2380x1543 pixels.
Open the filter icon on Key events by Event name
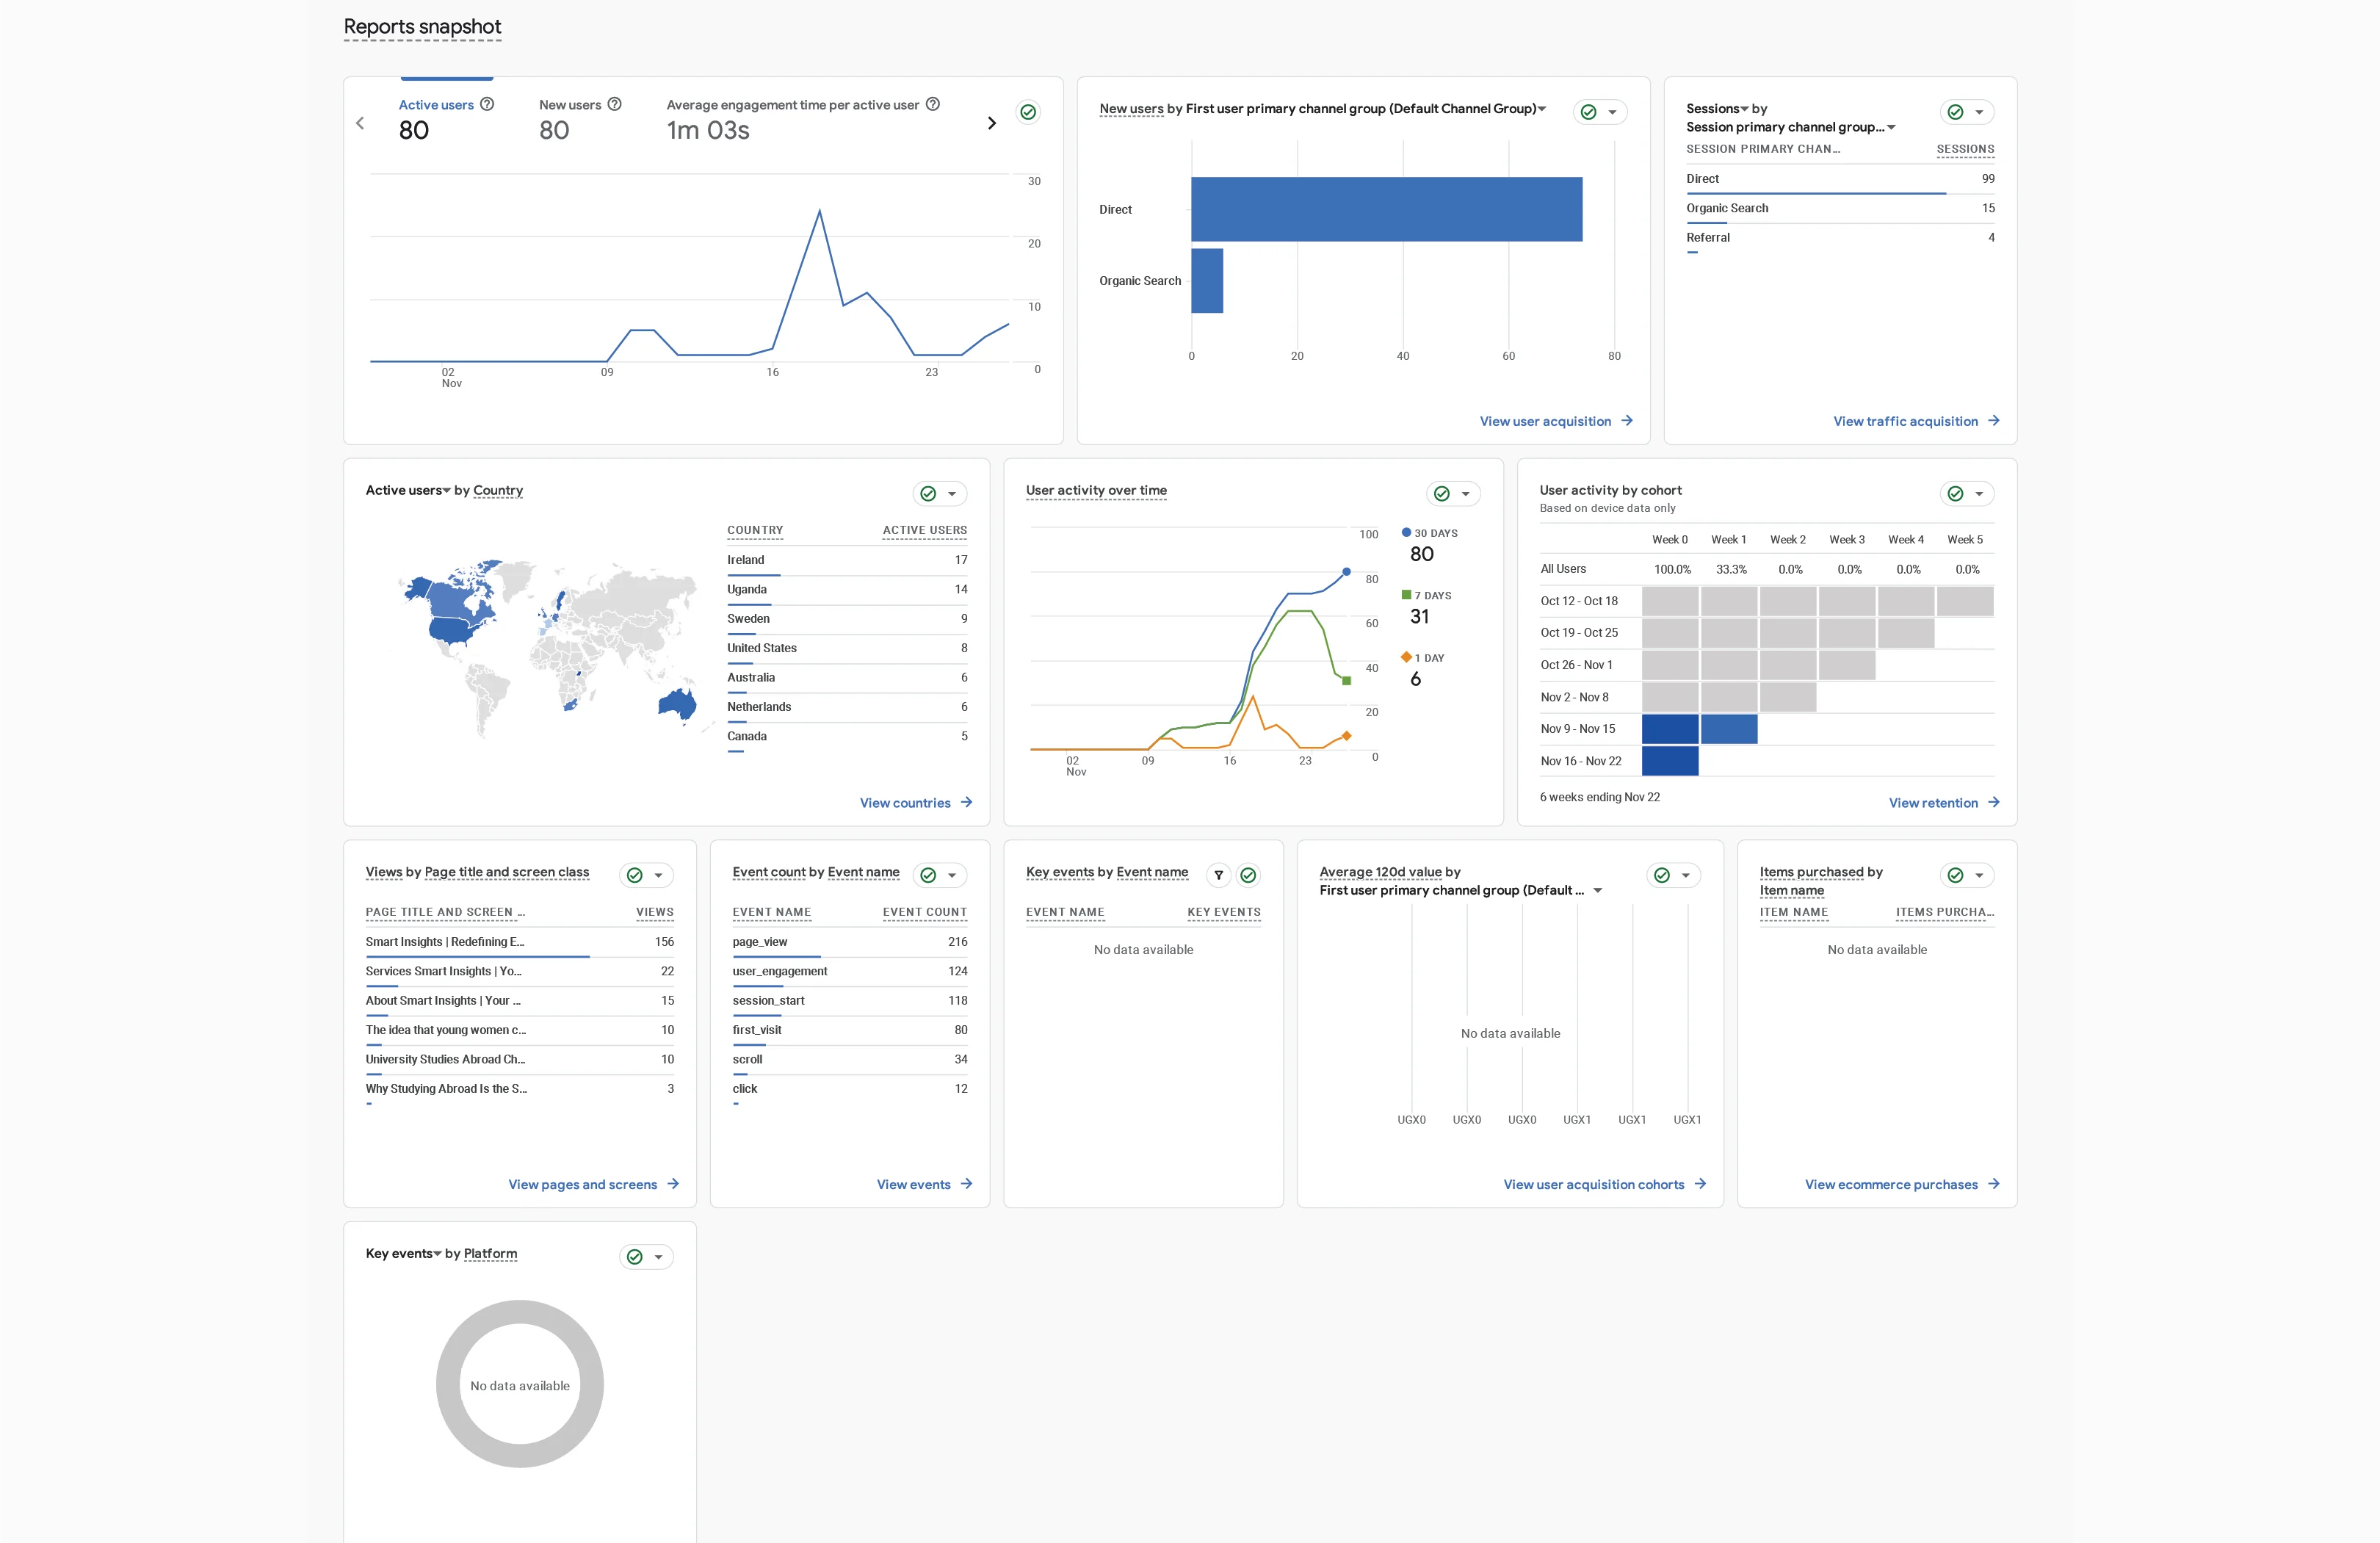pyautogui.click(x=1218, y=875)
